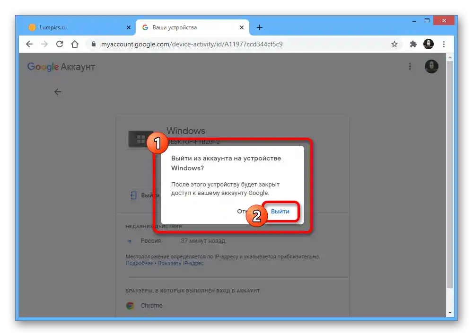Click the Chrome browser entry

(144, 306)
